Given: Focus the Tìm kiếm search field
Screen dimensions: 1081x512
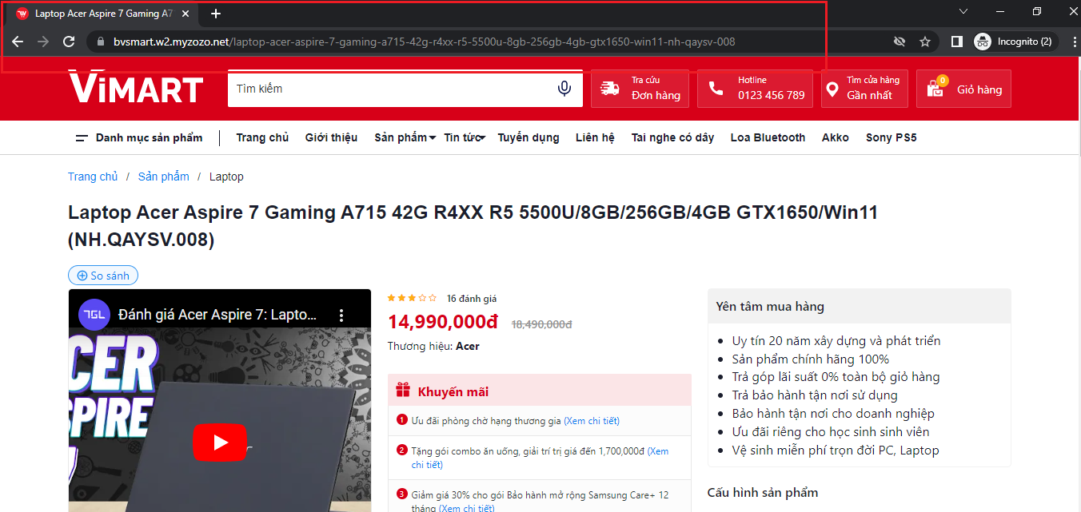Looking at the screenshot, I should point(390,89).
